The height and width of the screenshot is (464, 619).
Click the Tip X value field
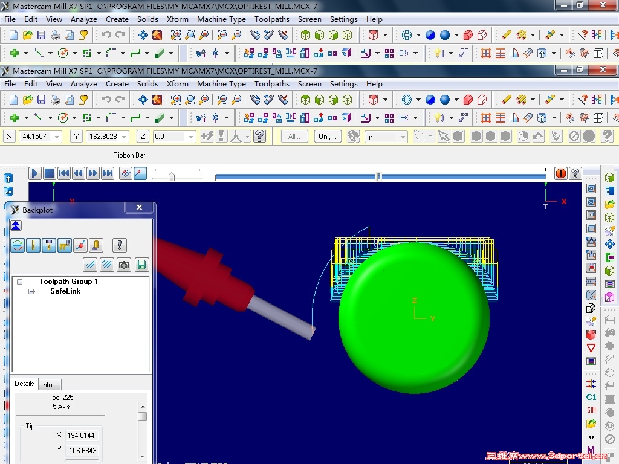click(x=82, y=435)
